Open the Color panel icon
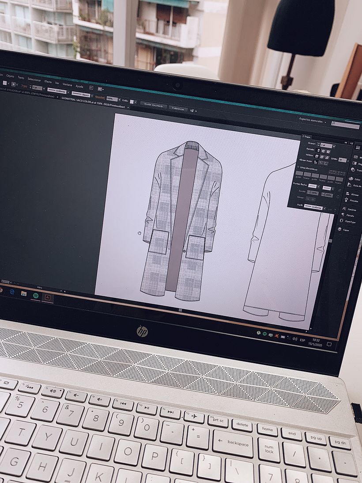 352,179
